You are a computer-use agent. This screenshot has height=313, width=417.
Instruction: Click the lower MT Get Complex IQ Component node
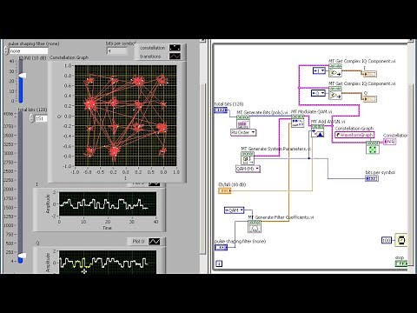[x=335, y=93]
